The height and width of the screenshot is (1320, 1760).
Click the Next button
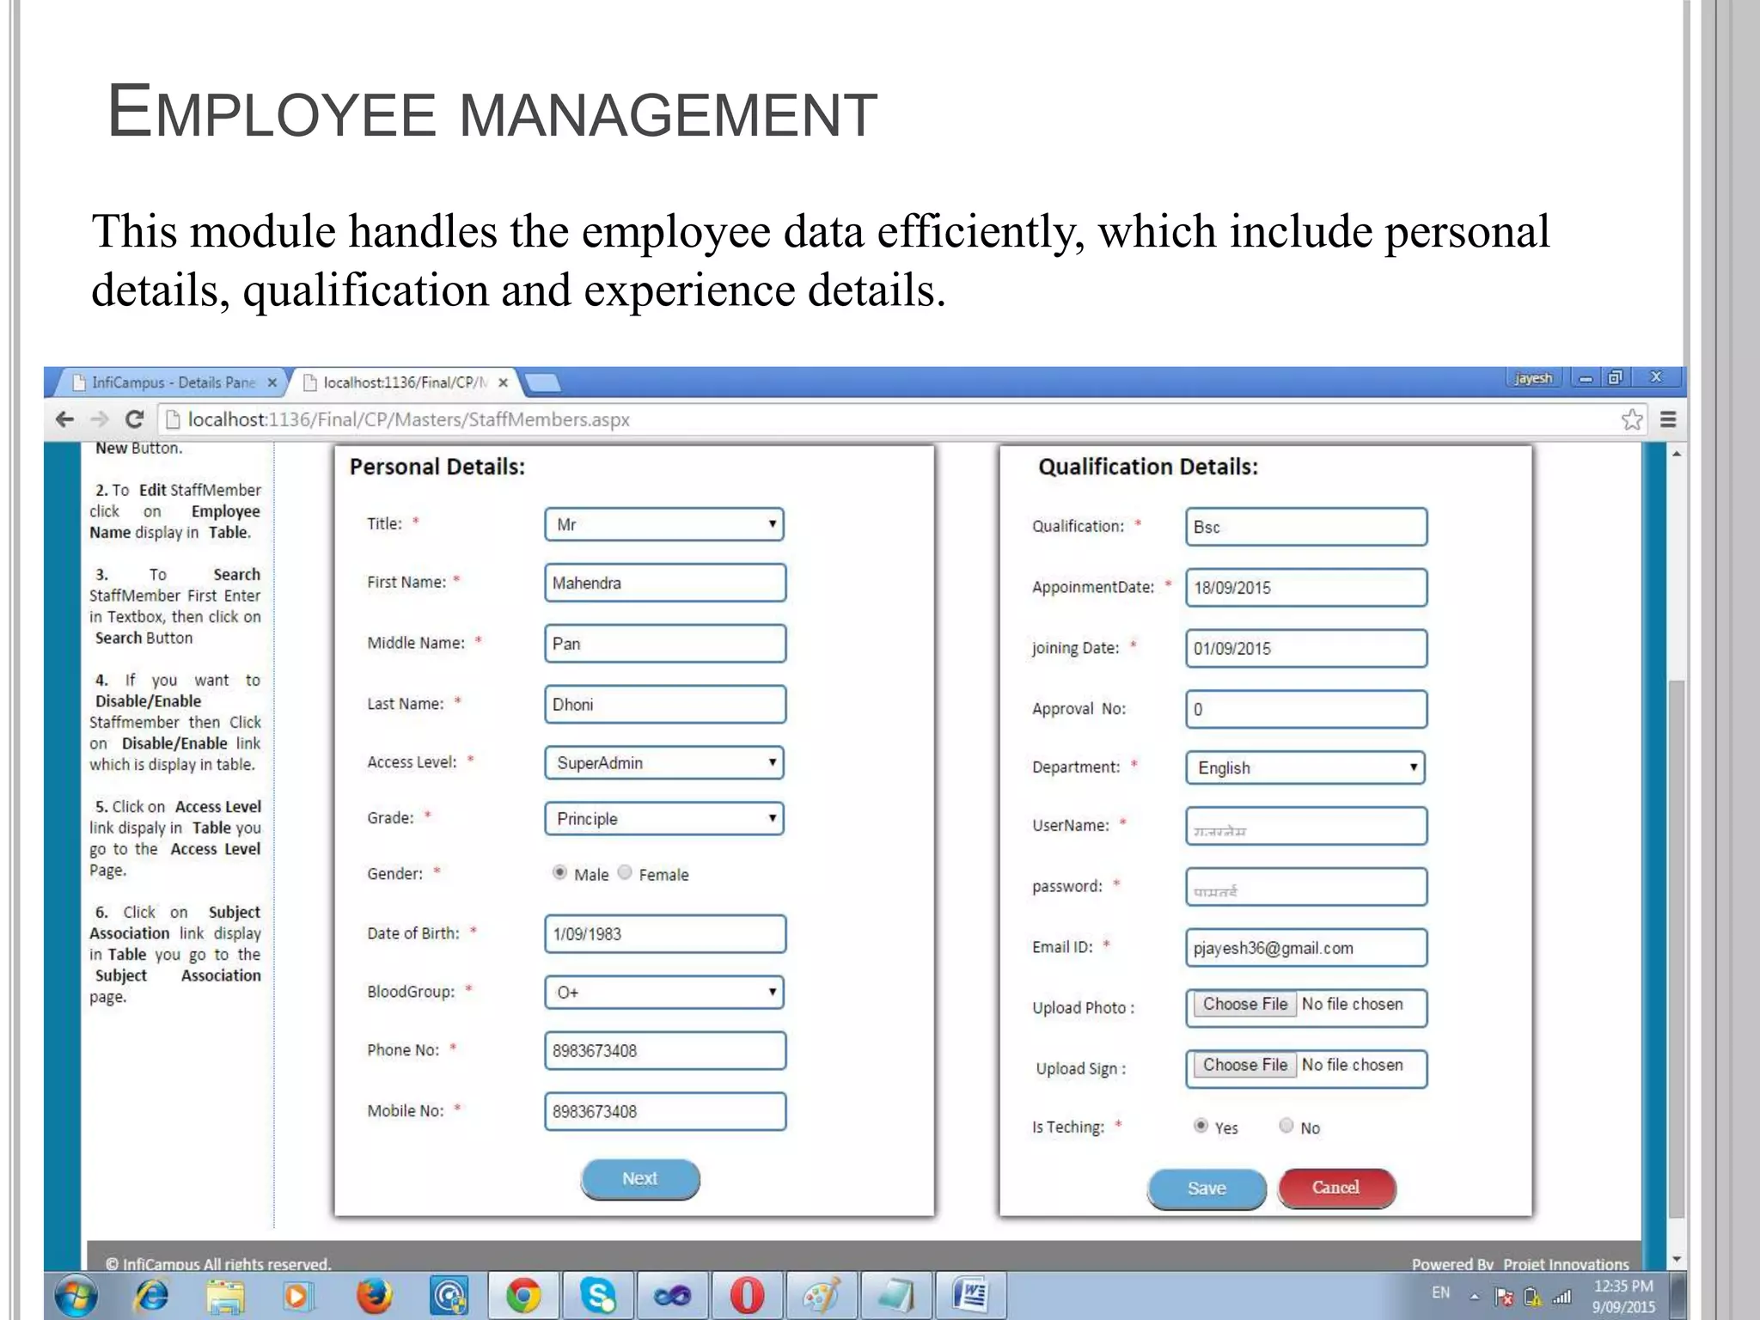click(x=640, y=1178)
